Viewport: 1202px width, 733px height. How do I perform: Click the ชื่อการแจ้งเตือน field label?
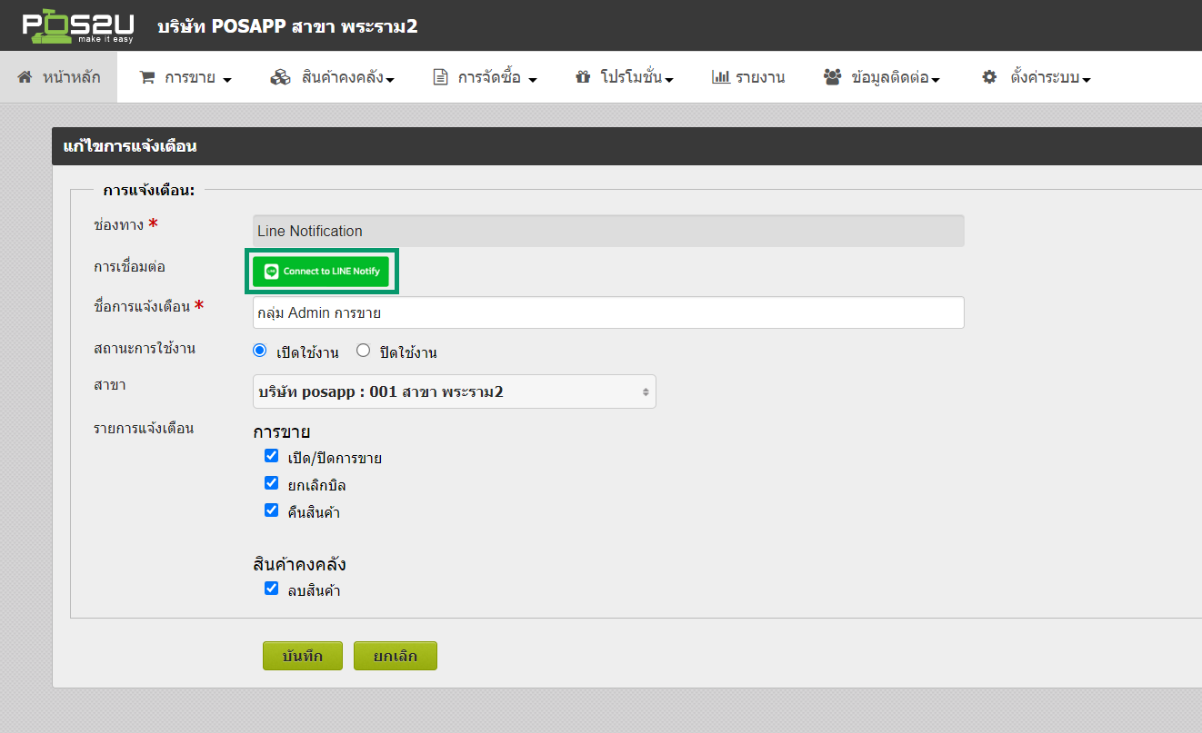[142, 306]
